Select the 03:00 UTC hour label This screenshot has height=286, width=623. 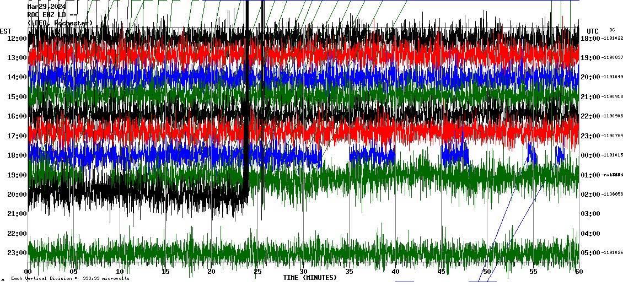(x=590, y=214)
